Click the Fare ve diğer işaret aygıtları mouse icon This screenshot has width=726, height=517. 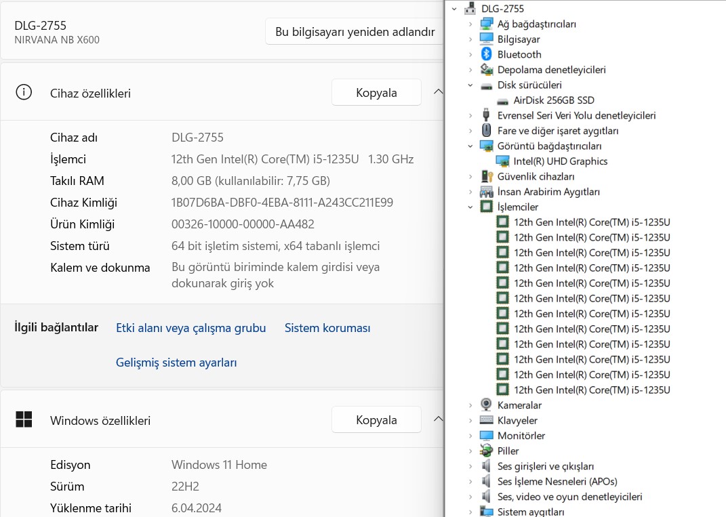486,131
